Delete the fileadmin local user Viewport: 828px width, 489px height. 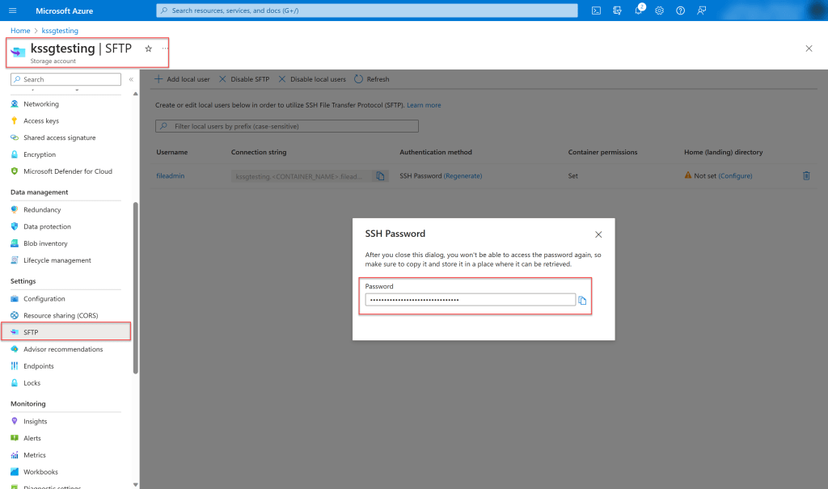point(805,175)
